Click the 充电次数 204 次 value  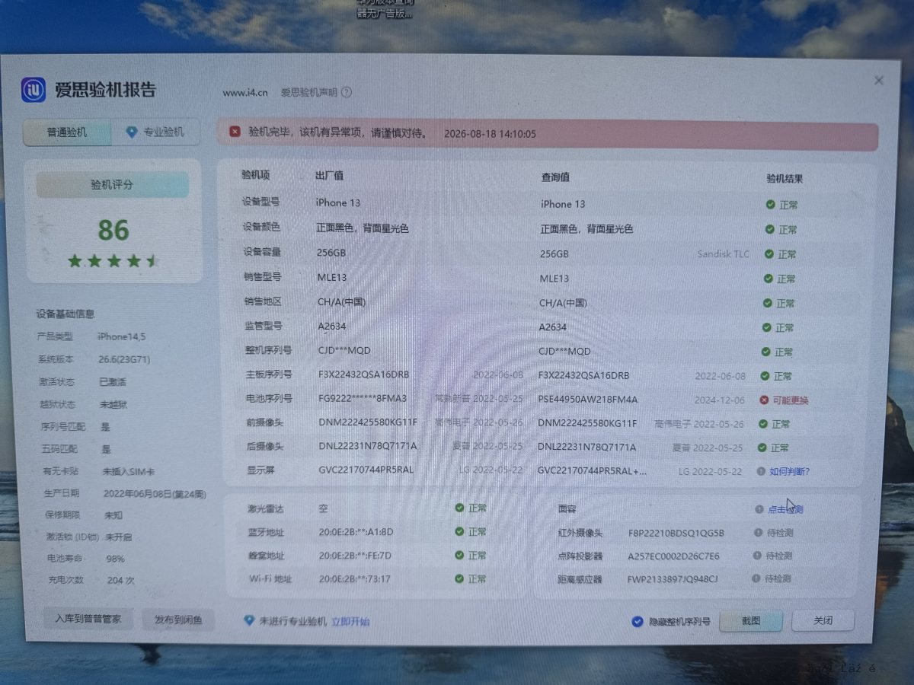(x=120, y=579)
